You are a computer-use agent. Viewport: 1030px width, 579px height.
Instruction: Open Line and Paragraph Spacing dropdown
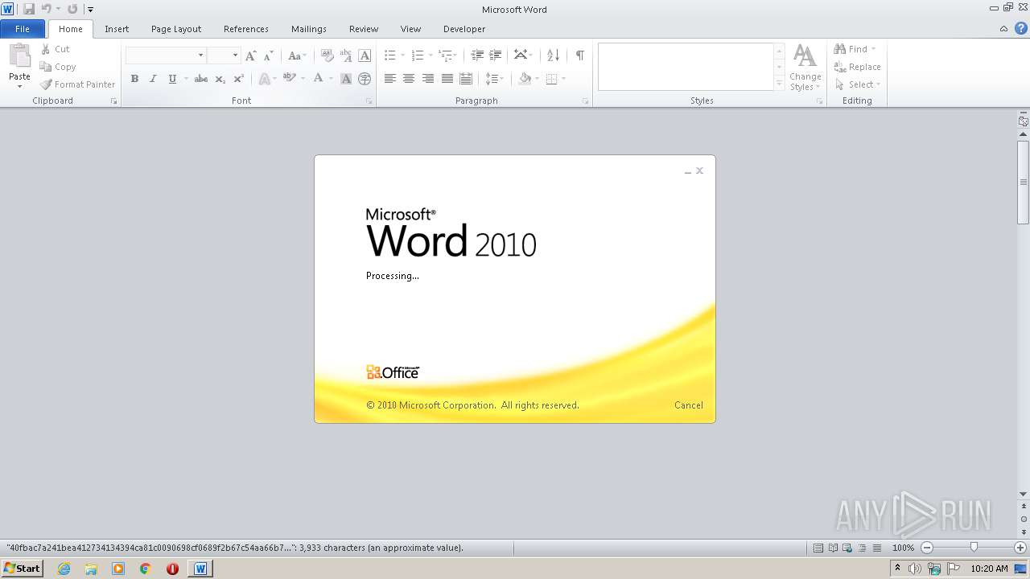coord(494,79)
